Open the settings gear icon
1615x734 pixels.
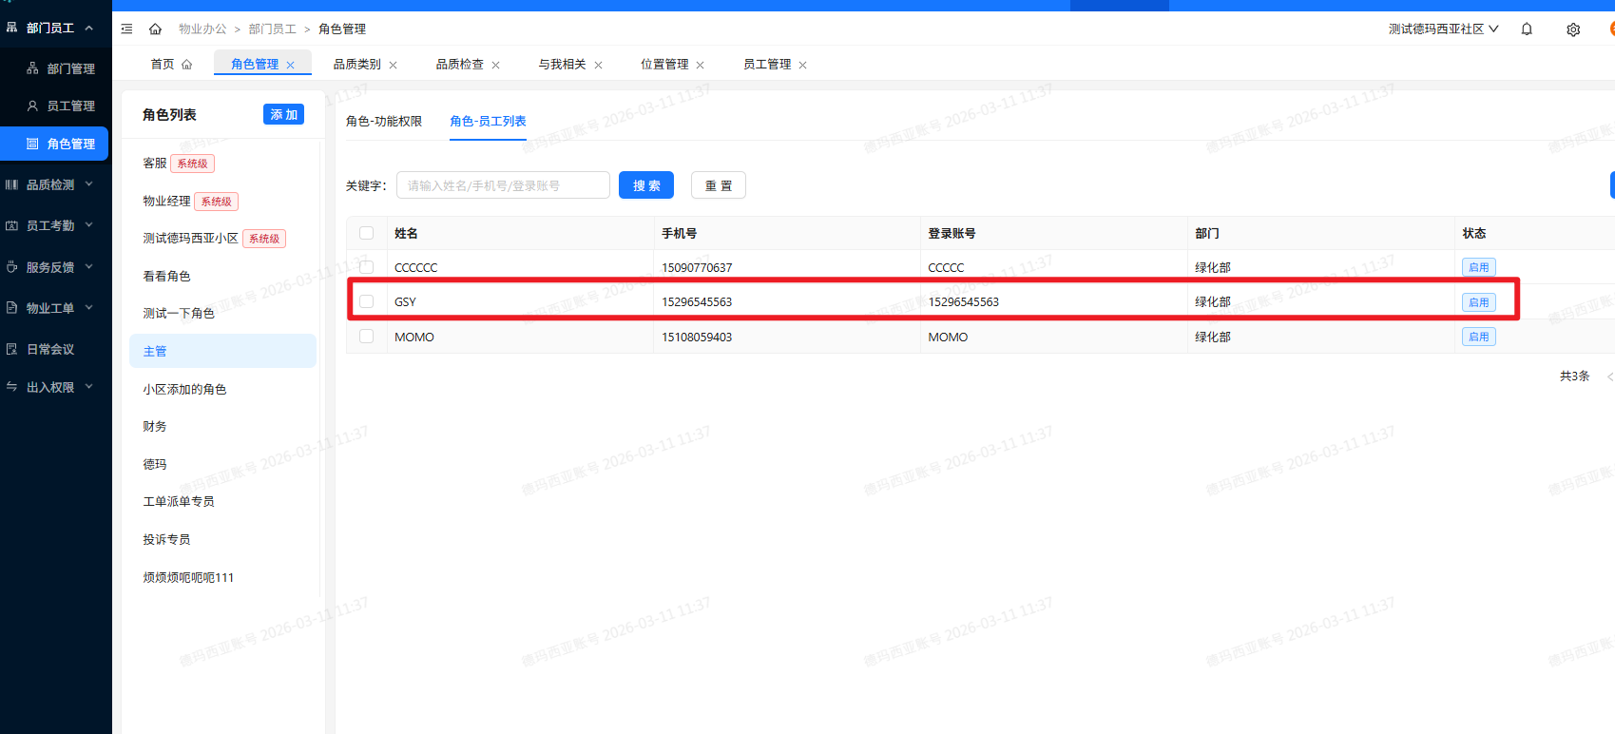click(1573, 29)
